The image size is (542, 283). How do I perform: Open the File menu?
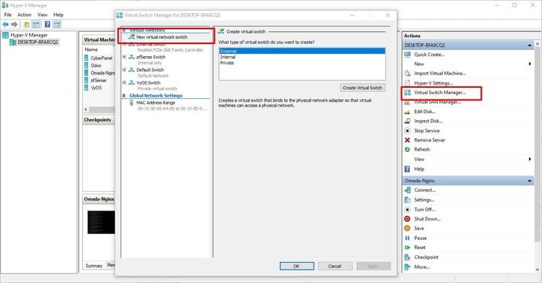(x=7, y=15)
